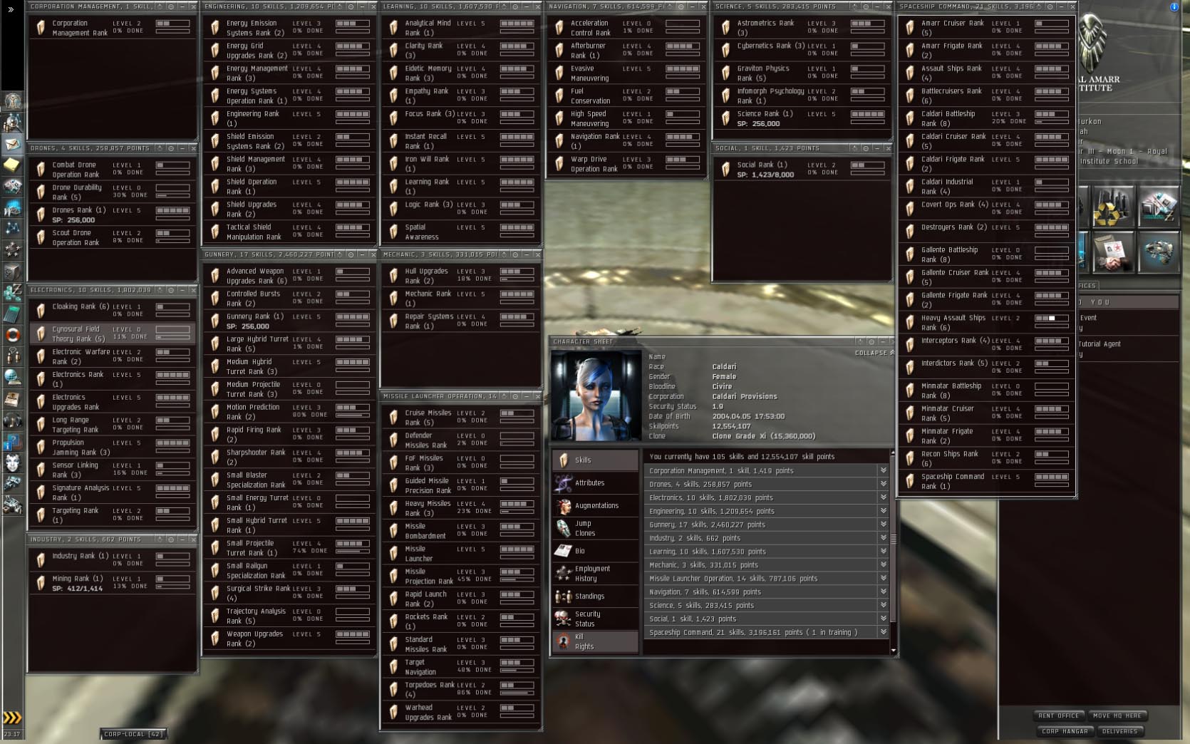Open the handshake ID card station service

coord(1114,252)
